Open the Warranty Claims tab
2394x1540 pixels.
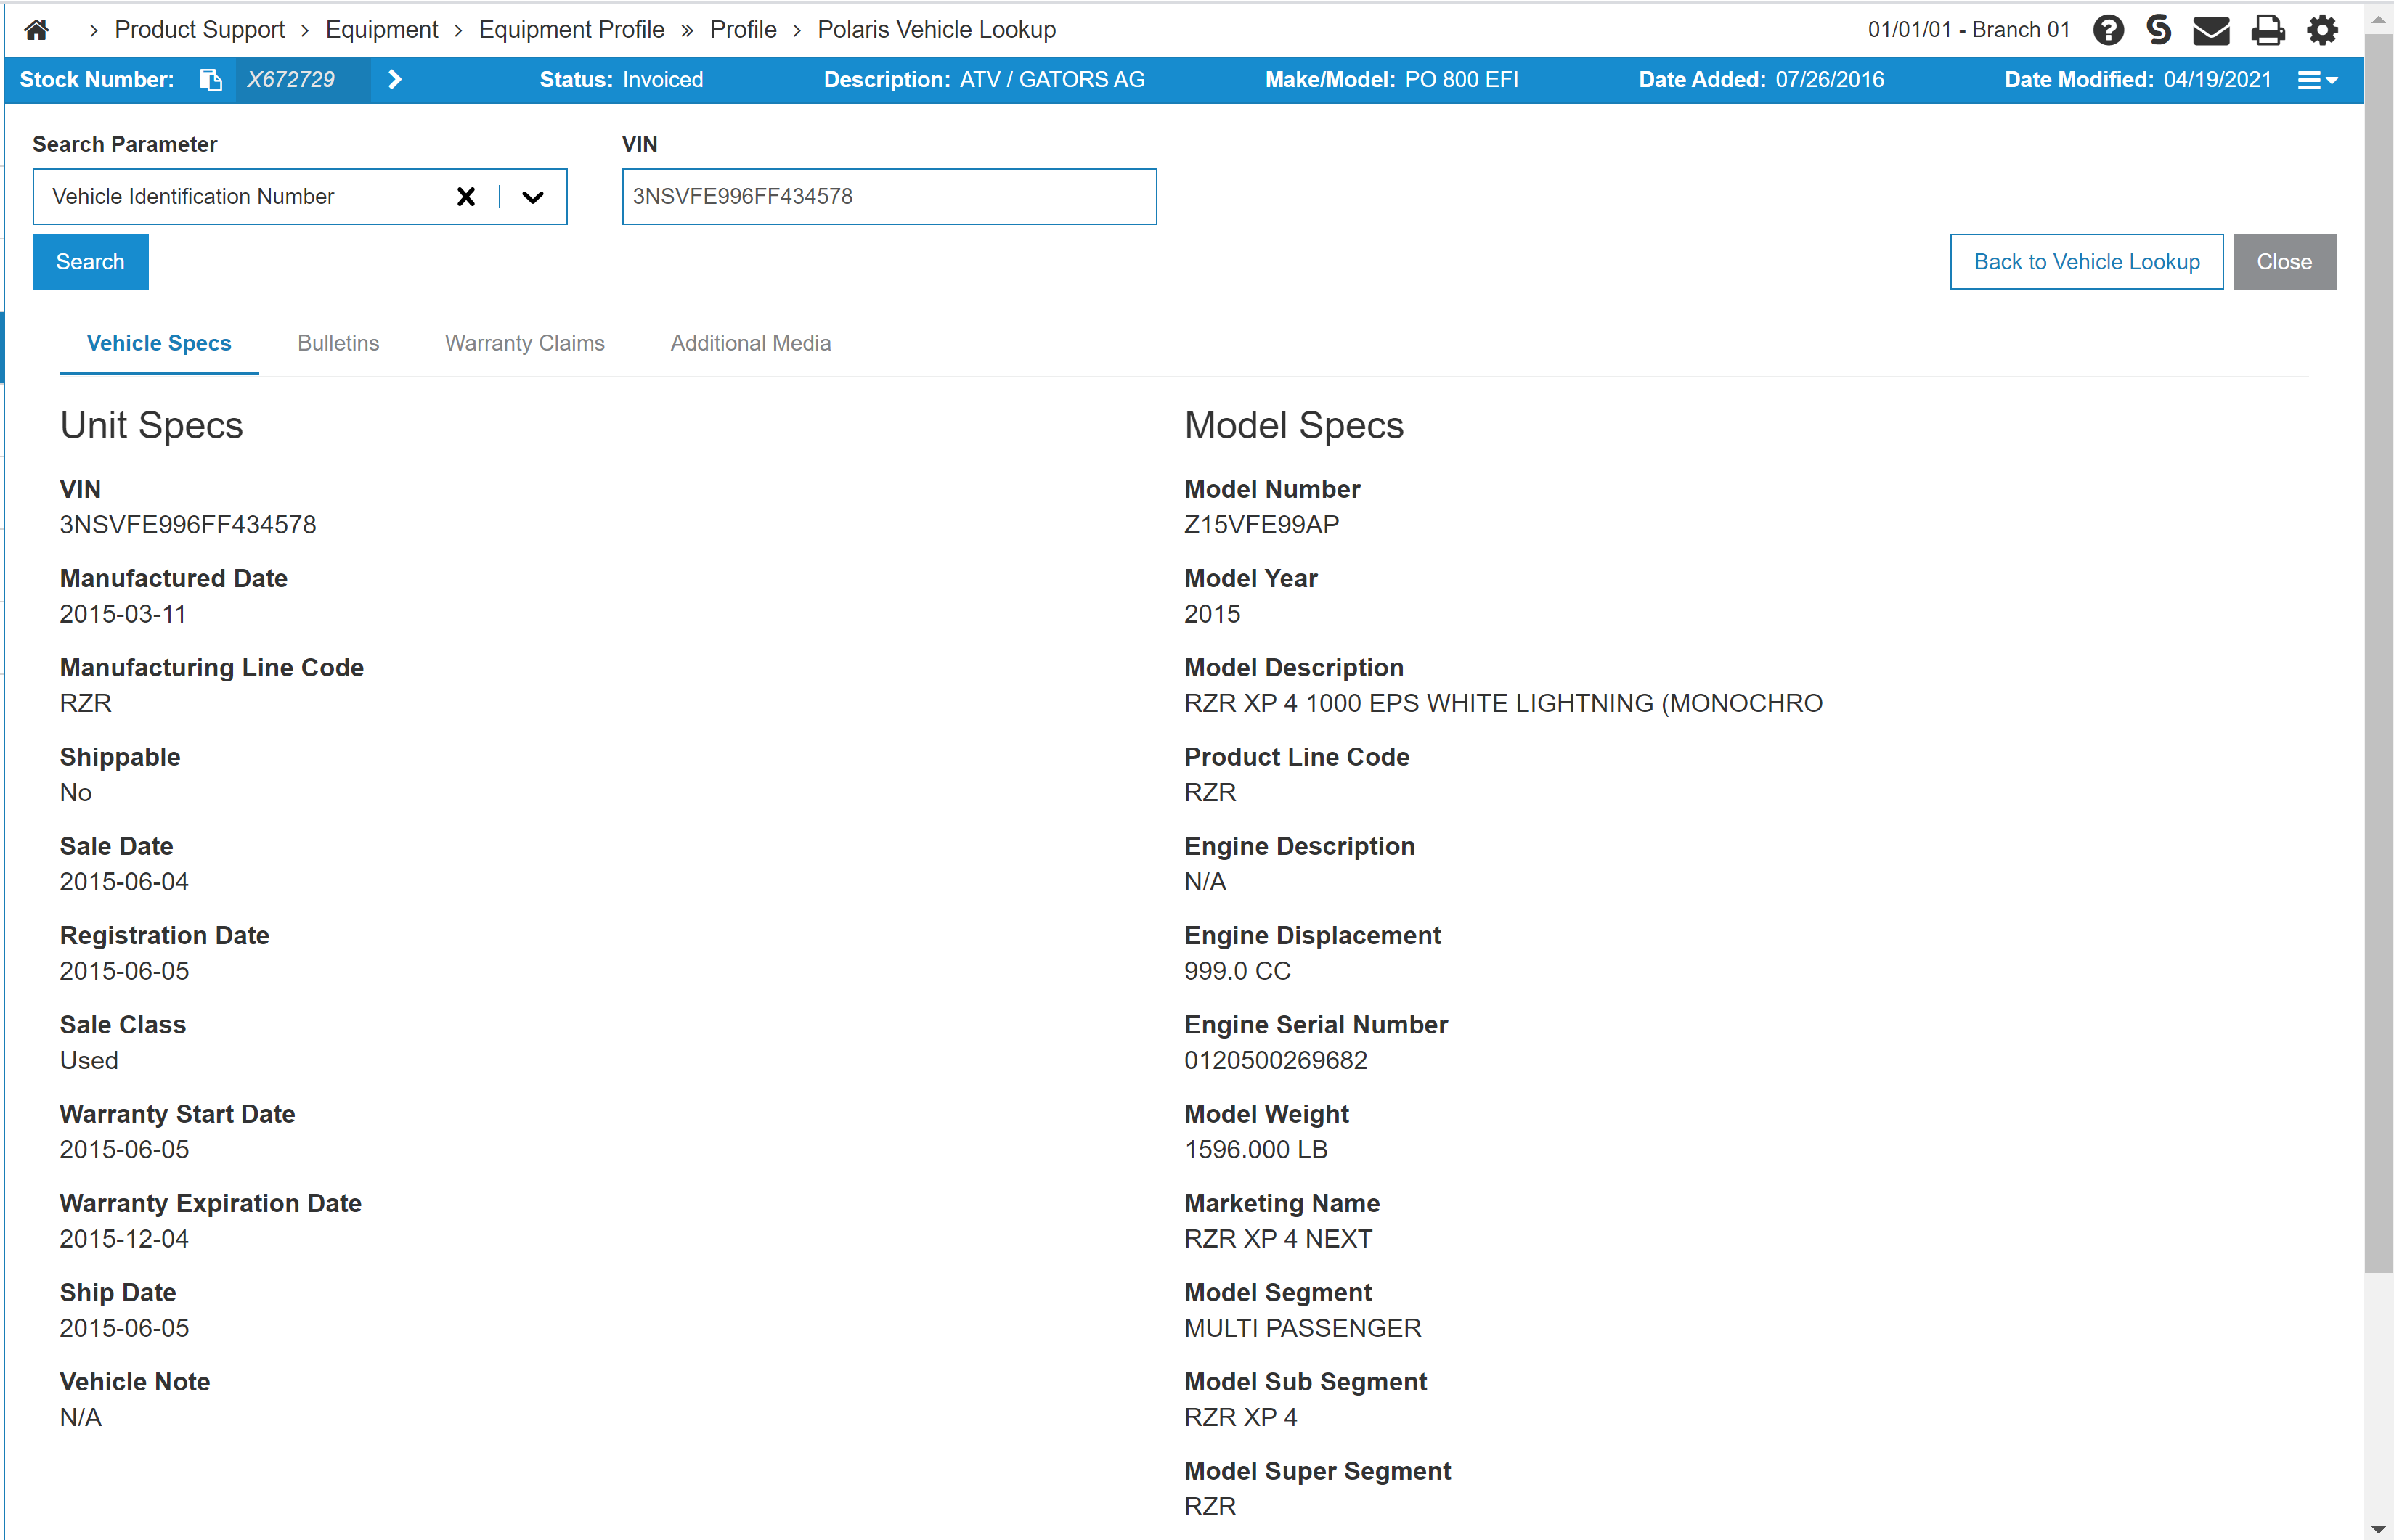(x=524, y=343)
